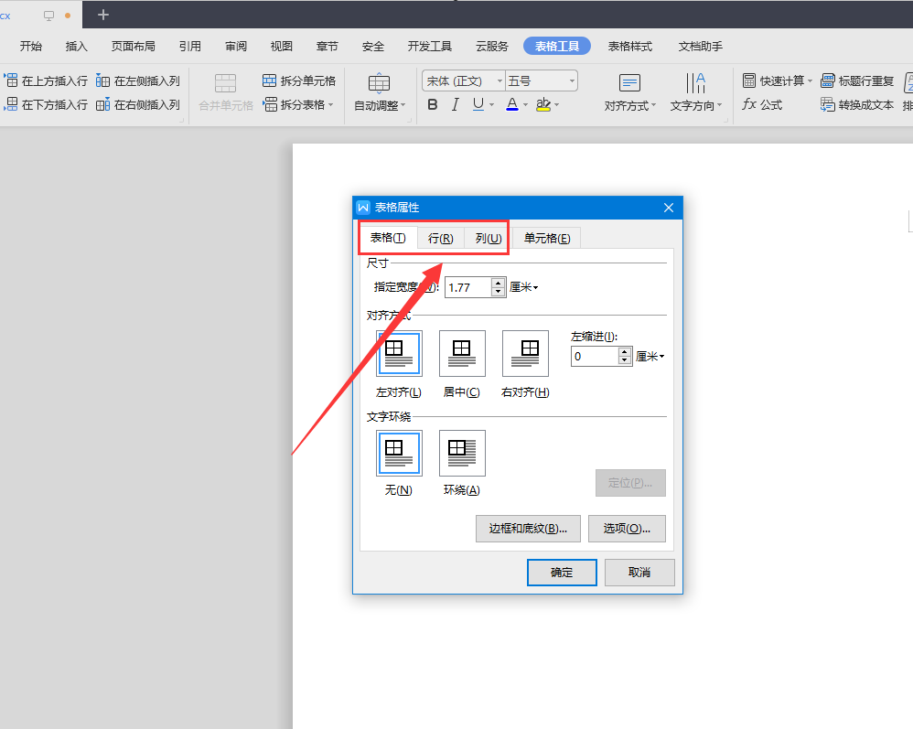Switch to 行(R) tab in dialog

coord(440,238)
